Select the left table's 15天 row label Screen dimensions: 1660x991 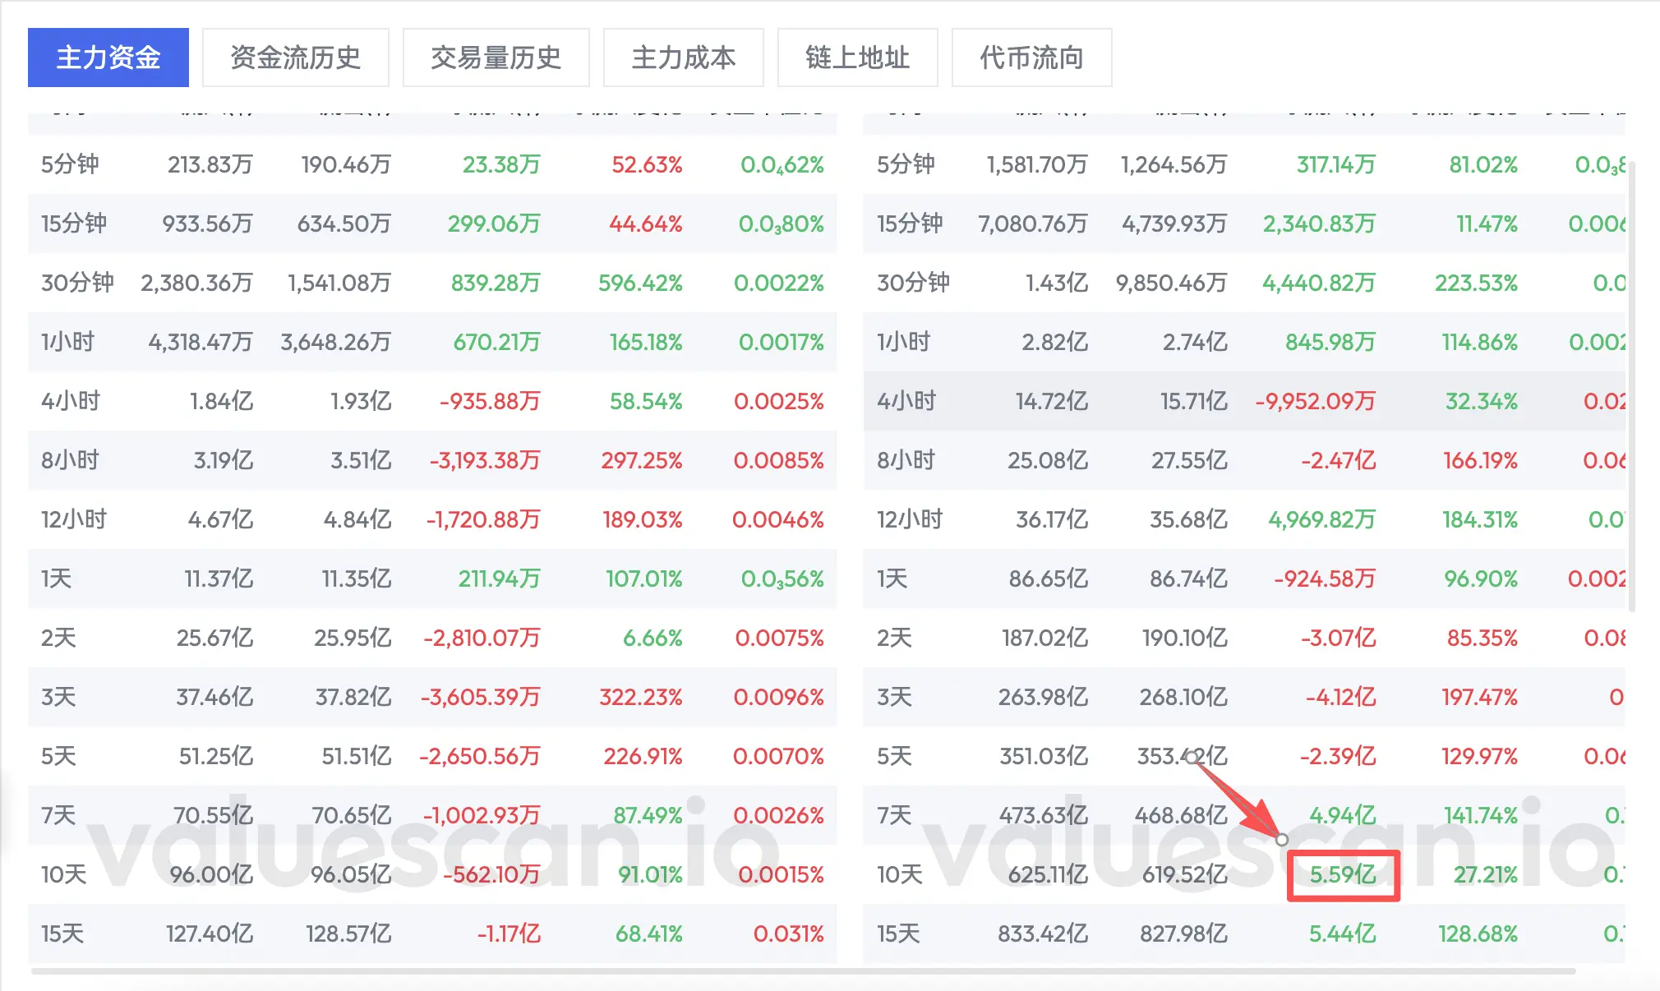point(62,934)
